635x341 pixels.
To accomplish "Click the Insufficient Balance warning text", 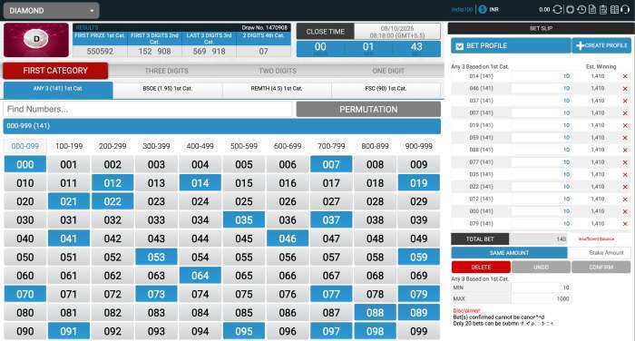I will pos(596,239).
